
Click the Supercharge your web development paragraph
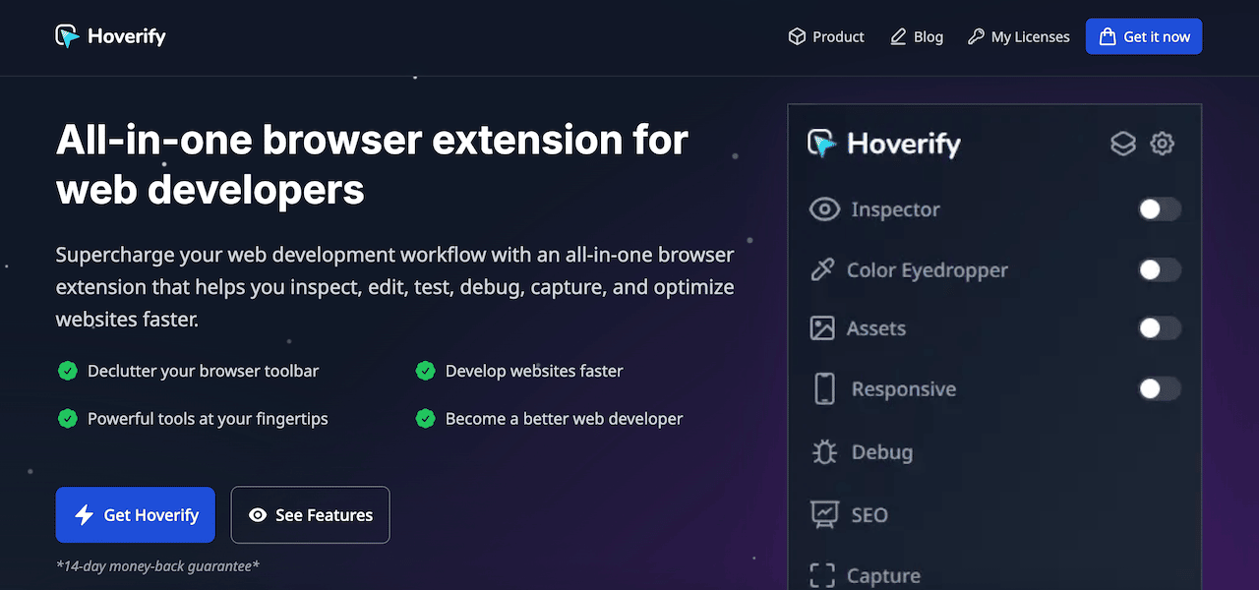coord(395,287)
